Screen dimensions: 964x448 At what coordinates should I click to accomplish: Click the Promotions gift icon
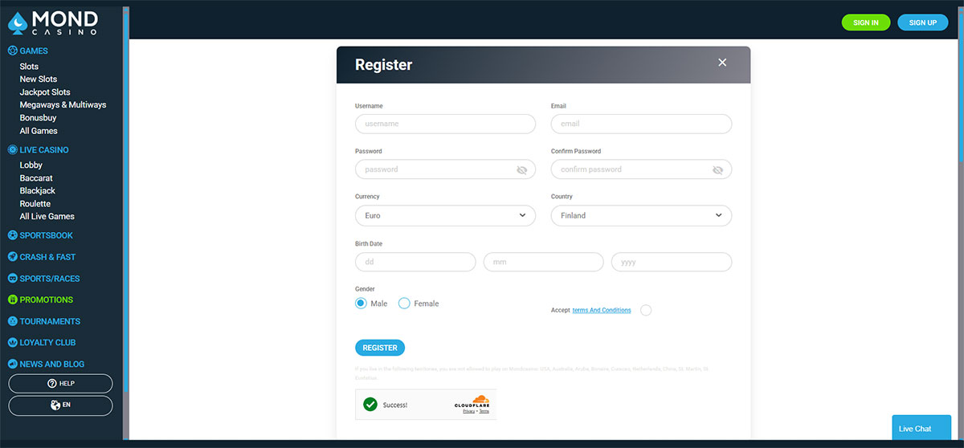12,299
